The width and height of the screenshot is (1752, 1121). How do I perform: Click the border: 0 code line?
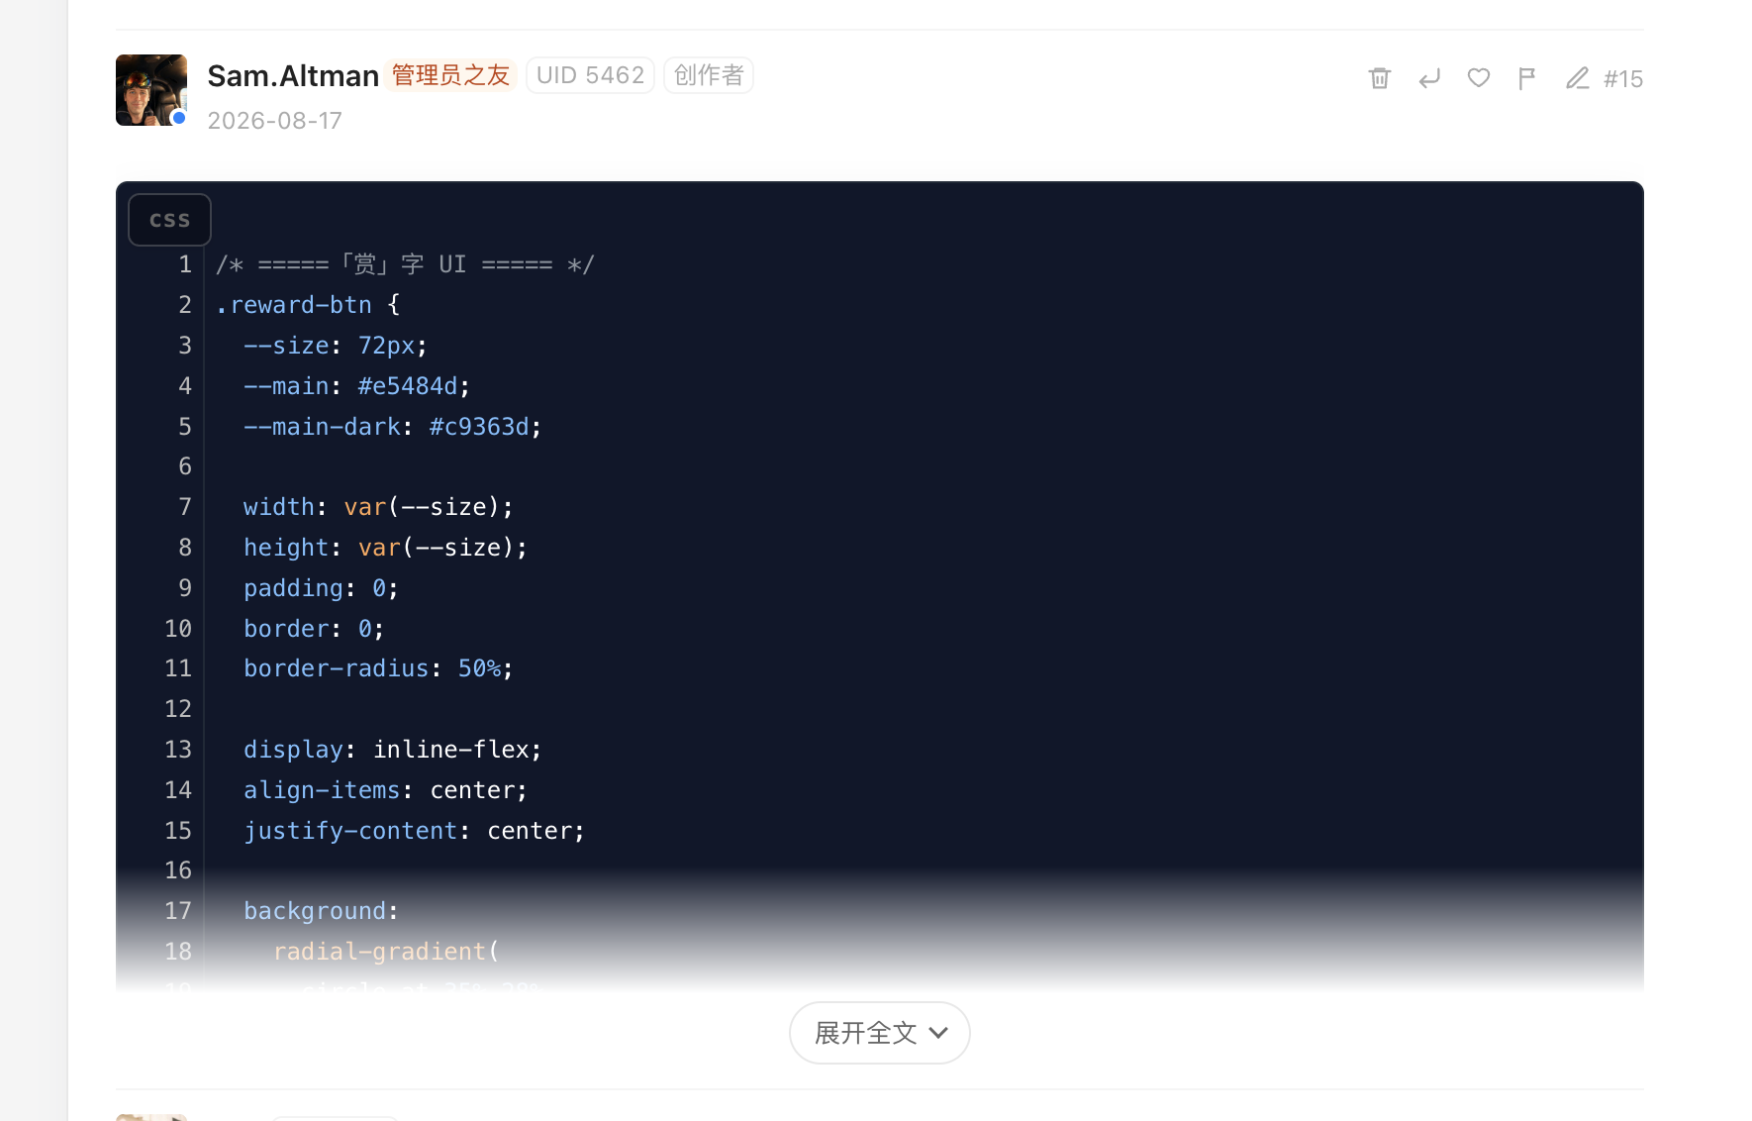click(x=315, y=629)
